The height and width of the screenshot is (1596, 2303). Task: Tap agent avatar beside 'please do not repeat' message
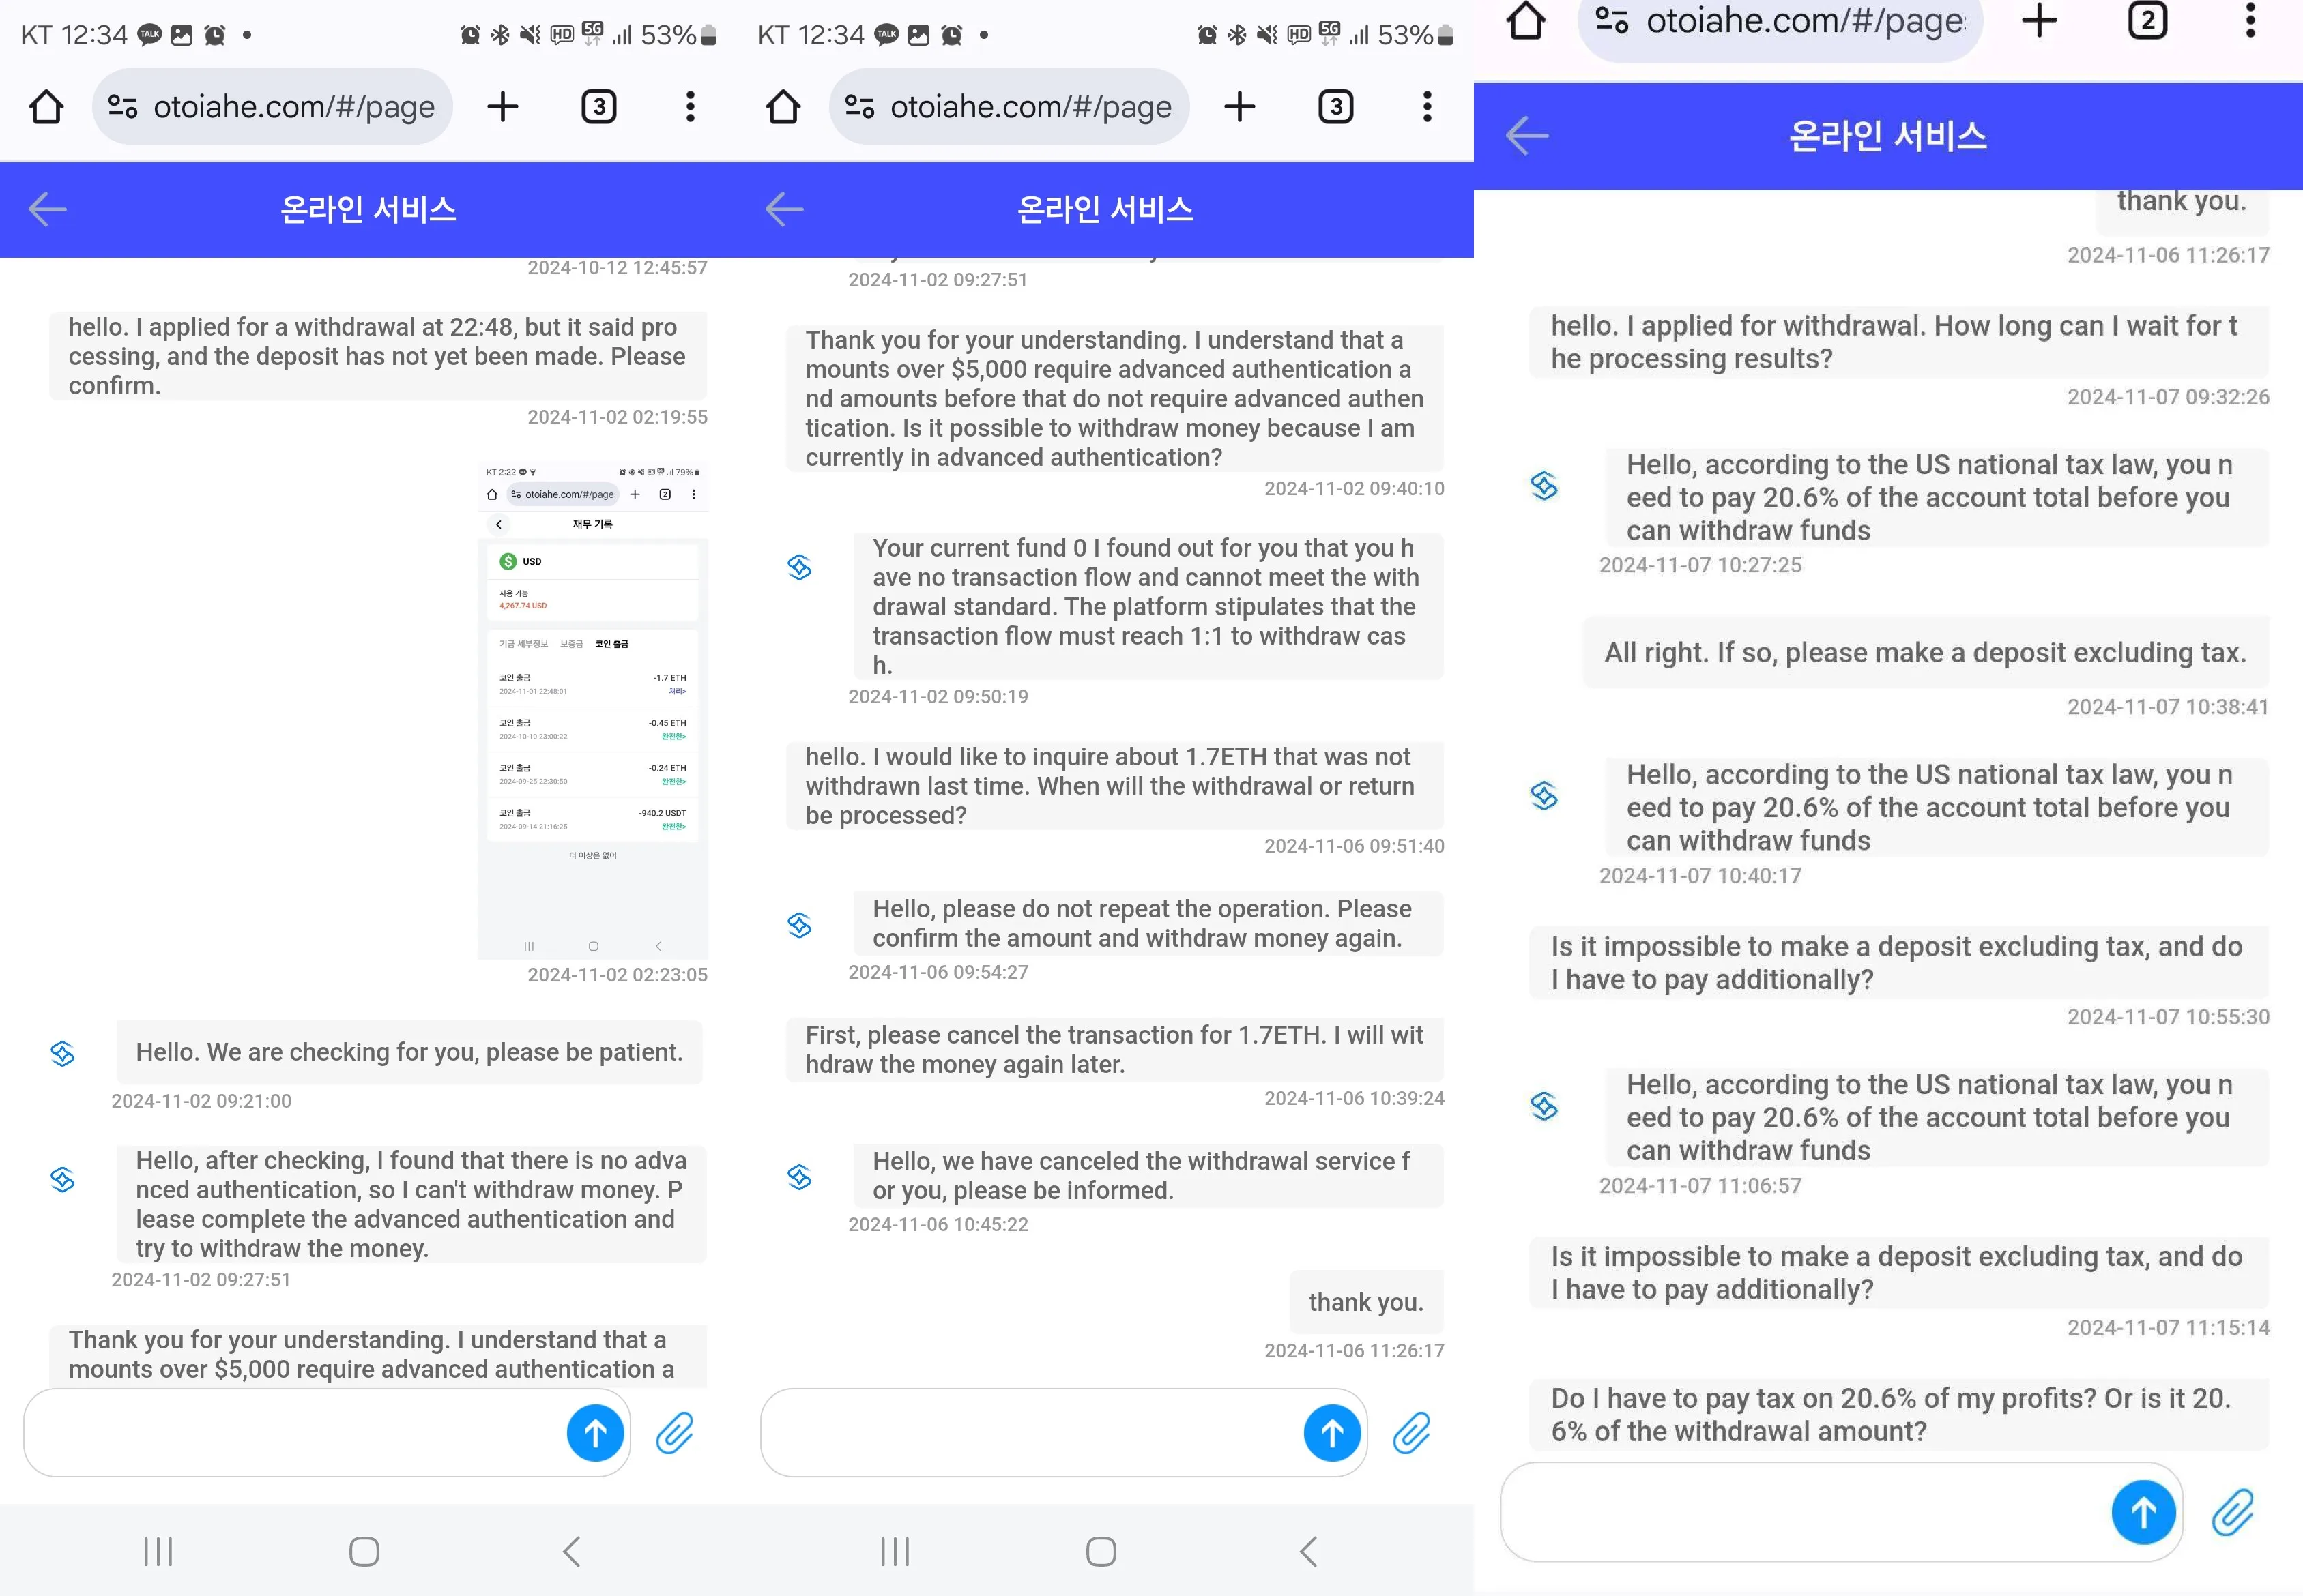(799, 925)
